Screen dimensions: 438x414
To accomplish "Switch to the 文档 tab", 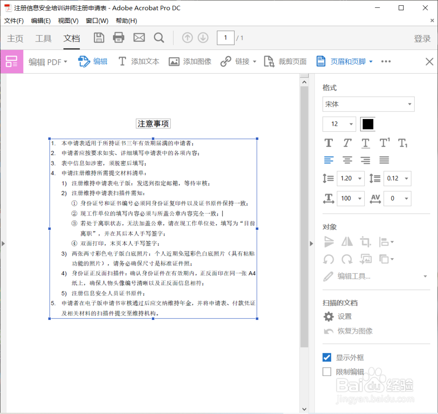I will [71, 39].
